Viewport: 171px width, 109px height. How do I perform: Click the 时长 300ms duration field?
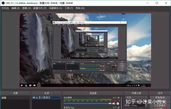point(138,105)
